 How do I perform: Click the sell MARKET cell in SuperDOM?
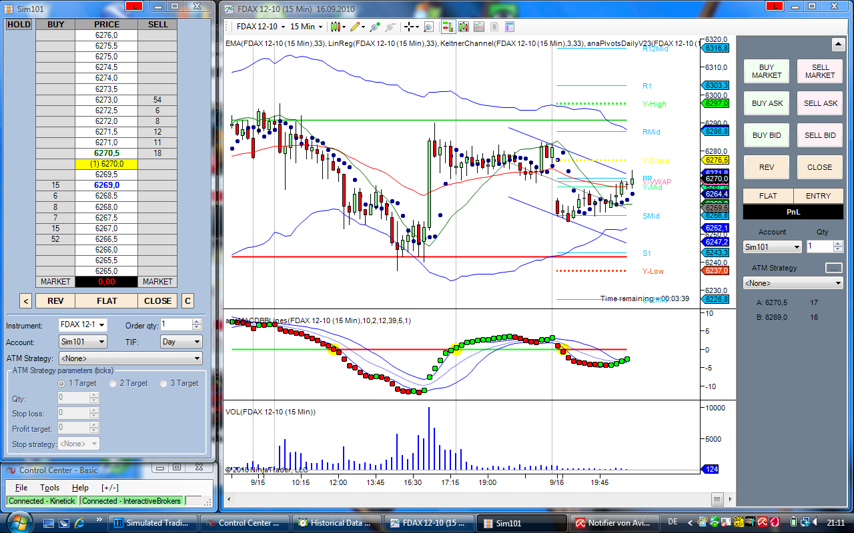[x=157, y=282]
